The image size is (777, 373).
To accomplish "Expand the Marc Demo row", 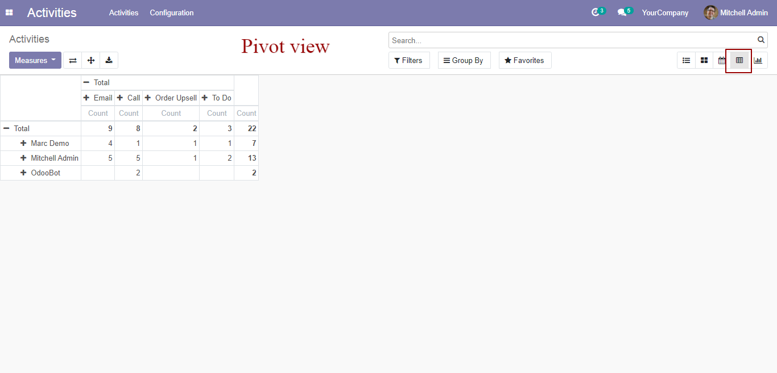I will click(40, 143).
